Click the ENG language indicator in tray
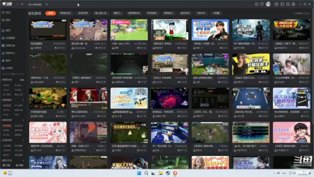 284,173
